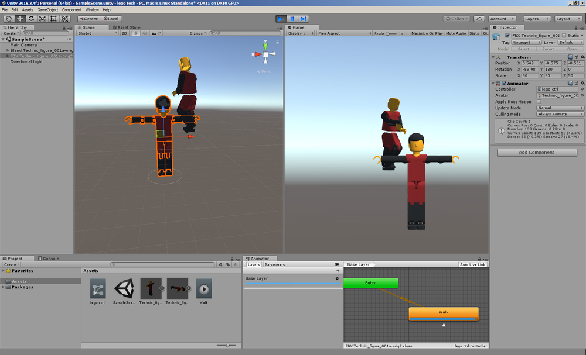
Task: Open Animator component preset icon
Action: pos(576,84)
